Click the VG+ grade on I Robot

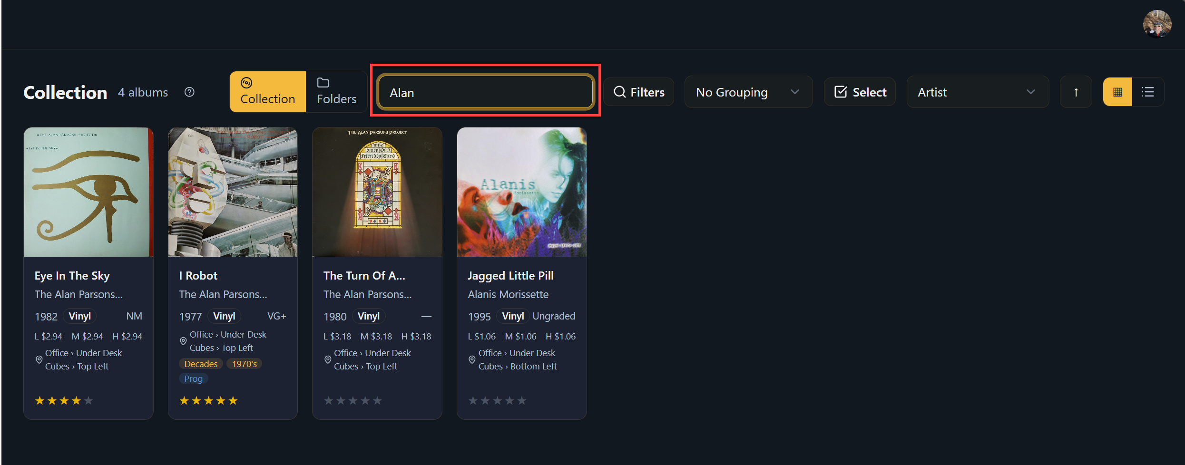pyautogui.click(x=277, y=316)
